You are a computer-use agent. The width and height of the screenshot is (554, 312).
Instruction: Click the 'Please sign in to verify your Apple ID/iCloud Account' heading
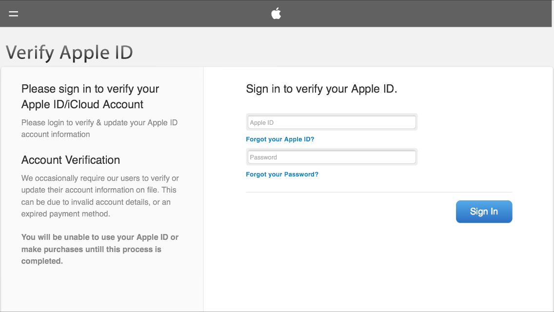[x=90, y=97]
